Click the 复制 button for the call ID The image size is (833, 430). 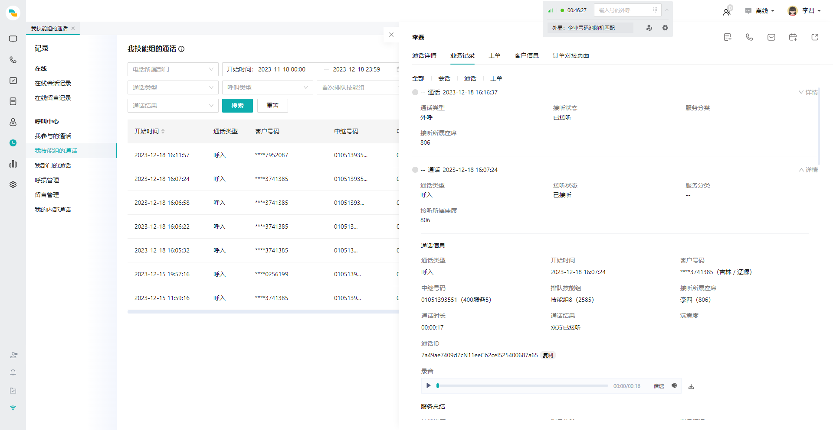[548, 355]
